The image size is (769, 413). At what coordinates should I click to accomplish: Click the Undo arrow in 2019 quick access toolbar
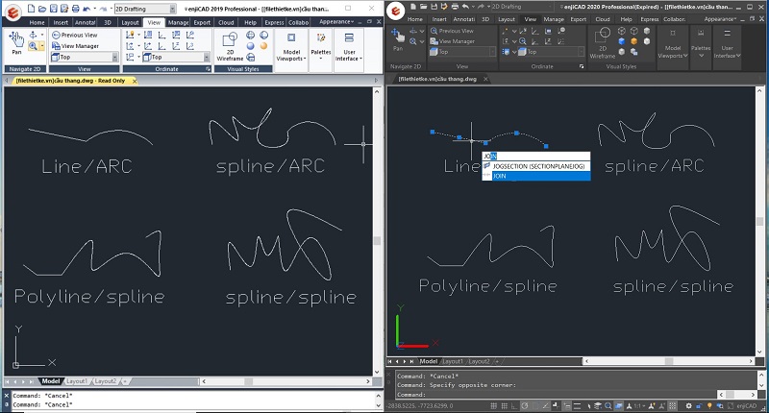pos(87,9)
